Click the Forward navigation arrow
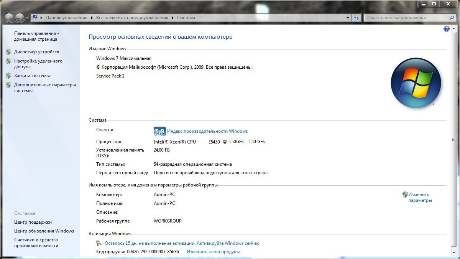This screenshot has width=460, height=259. [20, 18]
